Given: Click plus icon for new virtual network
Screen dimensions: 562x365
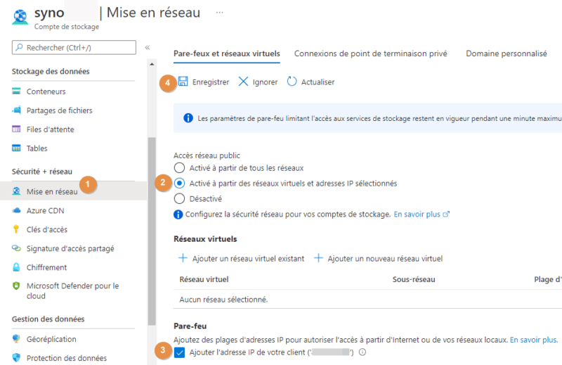Looking at the screenshot, I should pos(318,258).
